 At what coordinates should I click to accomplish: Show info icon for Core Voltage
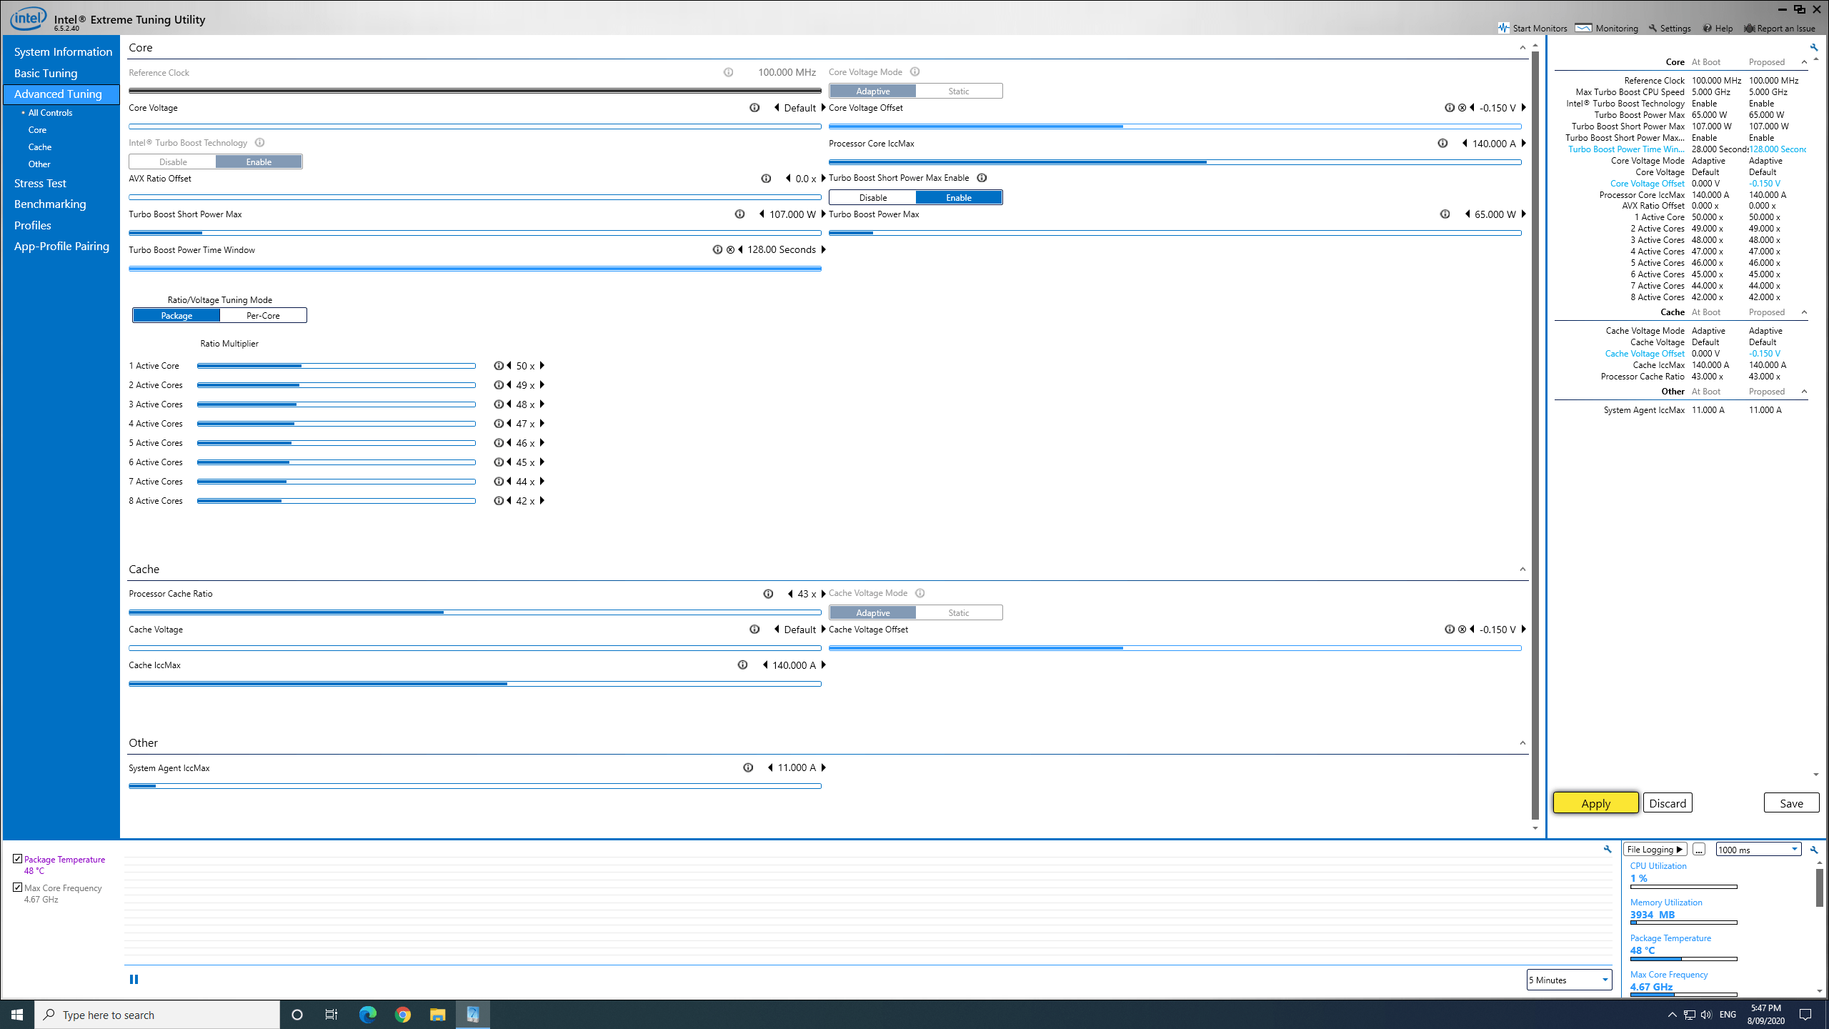coord(754,108)
